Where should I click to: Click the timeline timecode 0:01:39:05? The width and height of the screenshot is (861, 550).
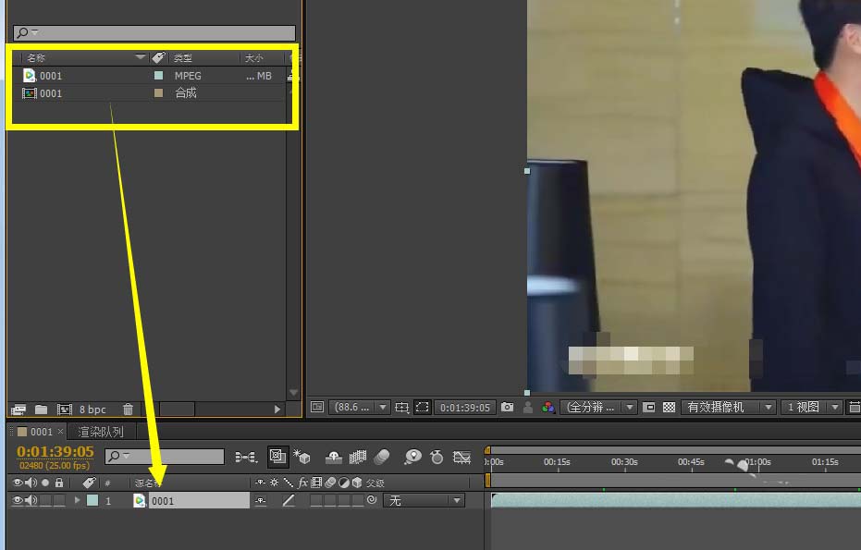[55, 451]
